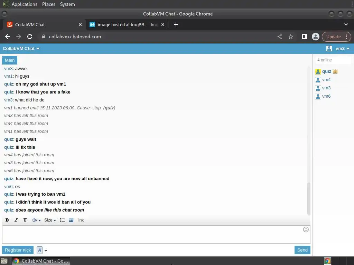This screenshot has width=354, height=265.
Task: Share this page via share icon
Action: (279, 37)
